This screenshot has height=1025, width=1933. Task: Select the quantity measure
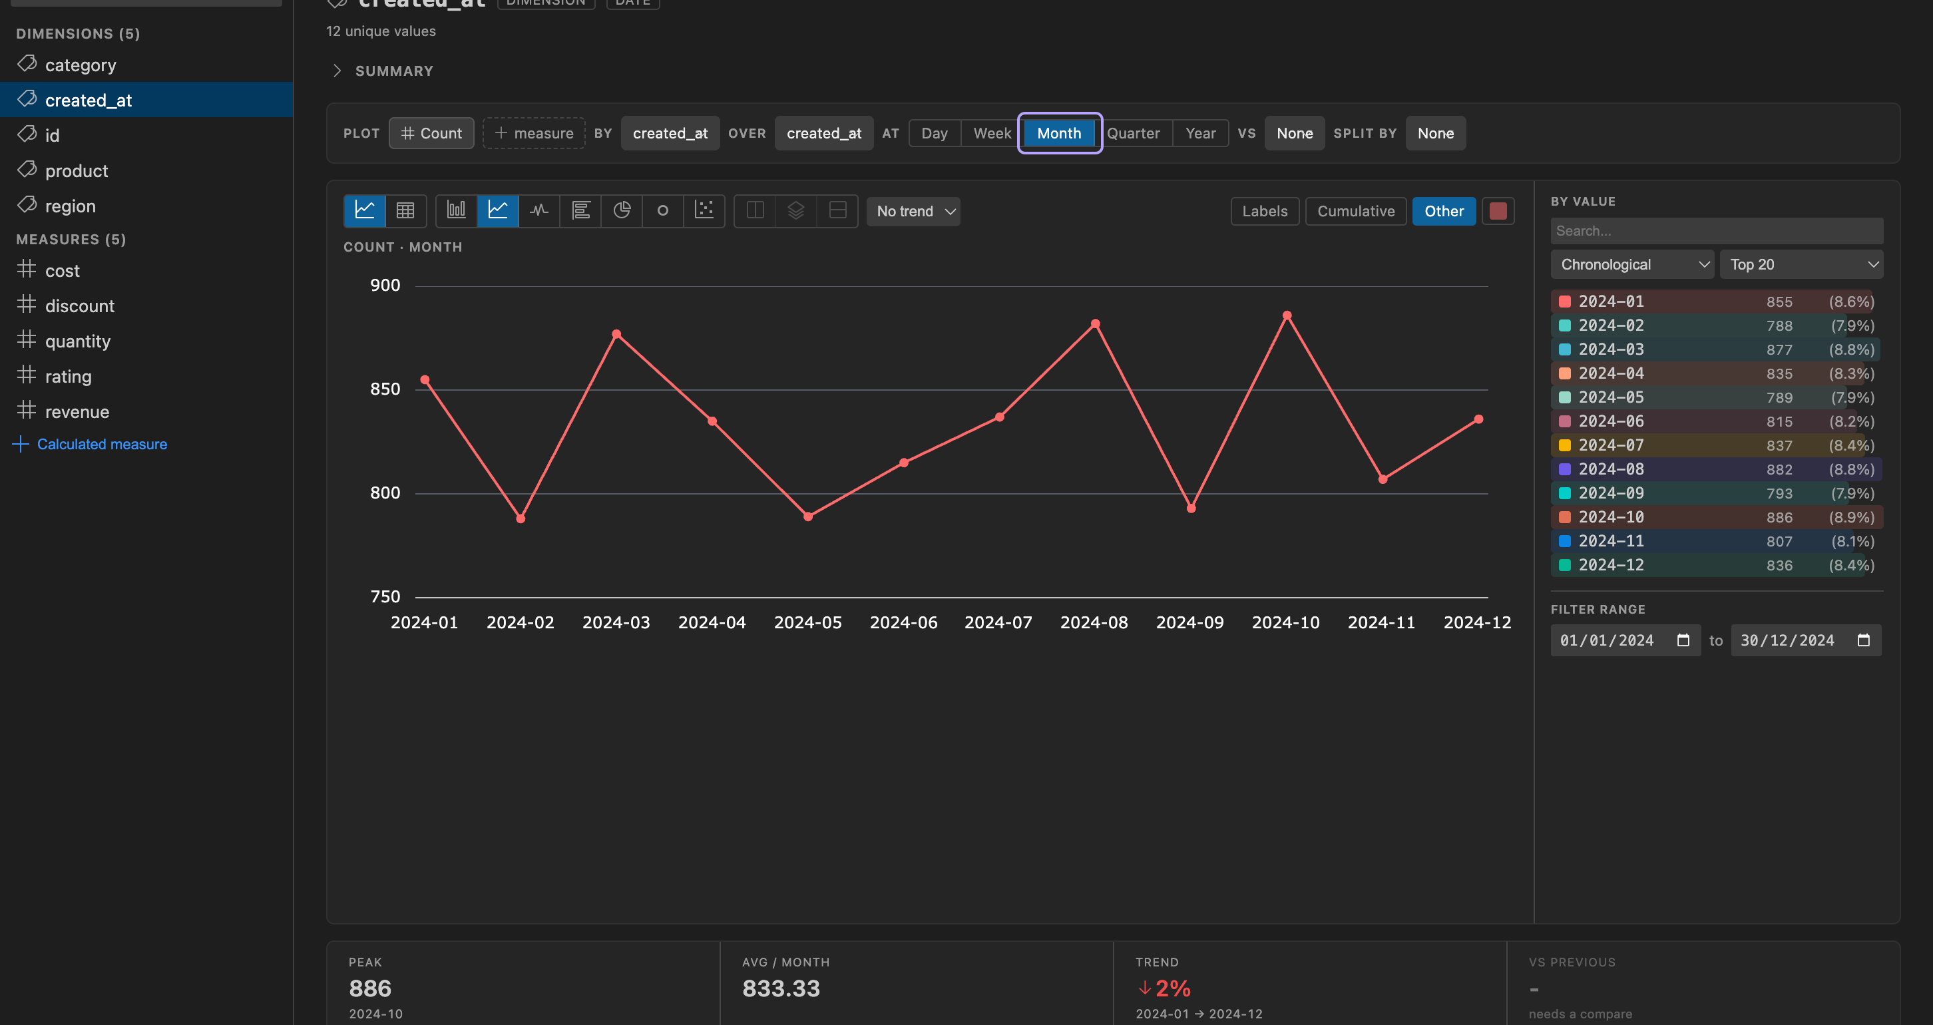click(146, 341)
